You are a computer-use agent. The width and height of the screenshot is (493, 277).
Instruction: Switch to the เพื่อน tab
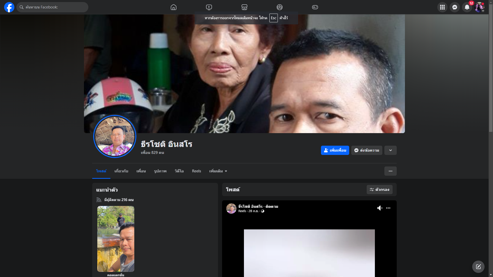(x=141, y=171)
